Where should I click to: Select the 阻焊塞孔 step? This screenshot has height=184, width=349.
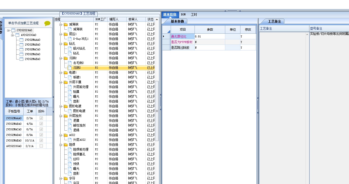coord(79,154)
